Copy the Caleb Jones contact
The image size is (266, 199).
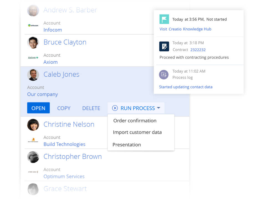(64, 108)
